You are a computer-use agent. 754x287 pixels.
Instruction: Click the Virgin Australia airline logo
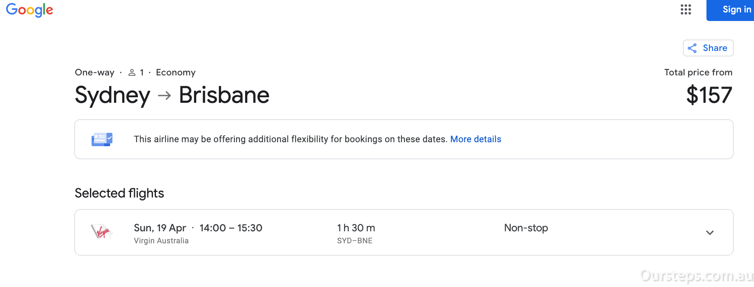[x=101, y=232]
